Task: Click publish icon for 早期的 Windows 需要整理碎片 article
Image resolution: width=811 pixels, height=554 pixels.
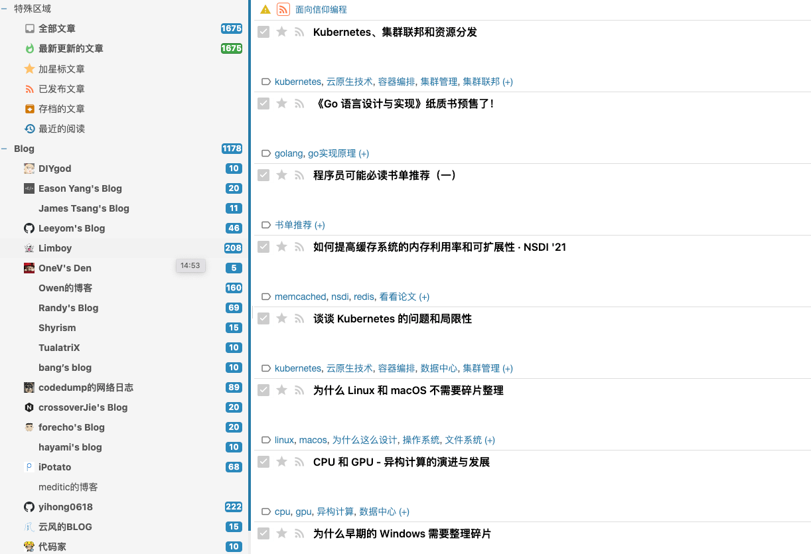Action: tap(299, 533)
